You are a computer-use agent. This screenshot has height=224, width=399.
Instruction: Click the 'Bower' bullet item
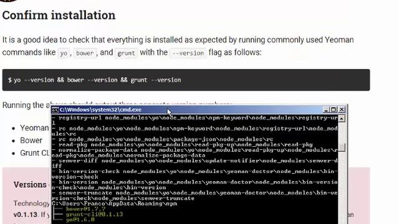pos(31,141)
